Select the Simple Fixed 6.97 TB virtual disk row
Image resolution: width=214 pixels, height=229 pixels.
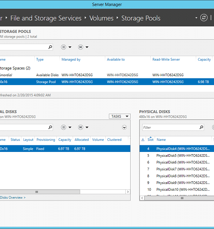(65, 149)
